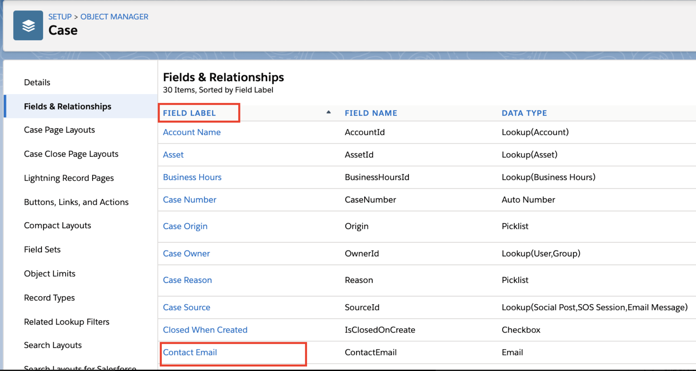Image resolution: width=696 pixels, height=371 pixels.
Task: Sort fields by the Field Label header
Action: pos(189,113)
